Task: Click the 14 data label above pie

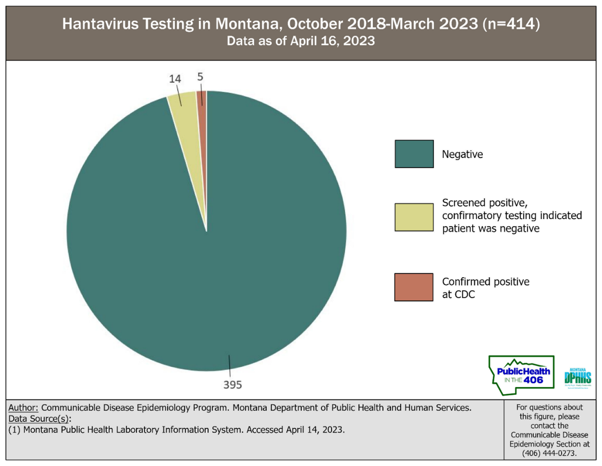Action: (175, 79)
